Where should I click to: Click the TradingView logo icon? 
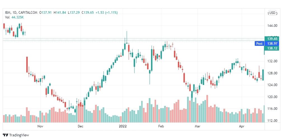click(5, 135)
